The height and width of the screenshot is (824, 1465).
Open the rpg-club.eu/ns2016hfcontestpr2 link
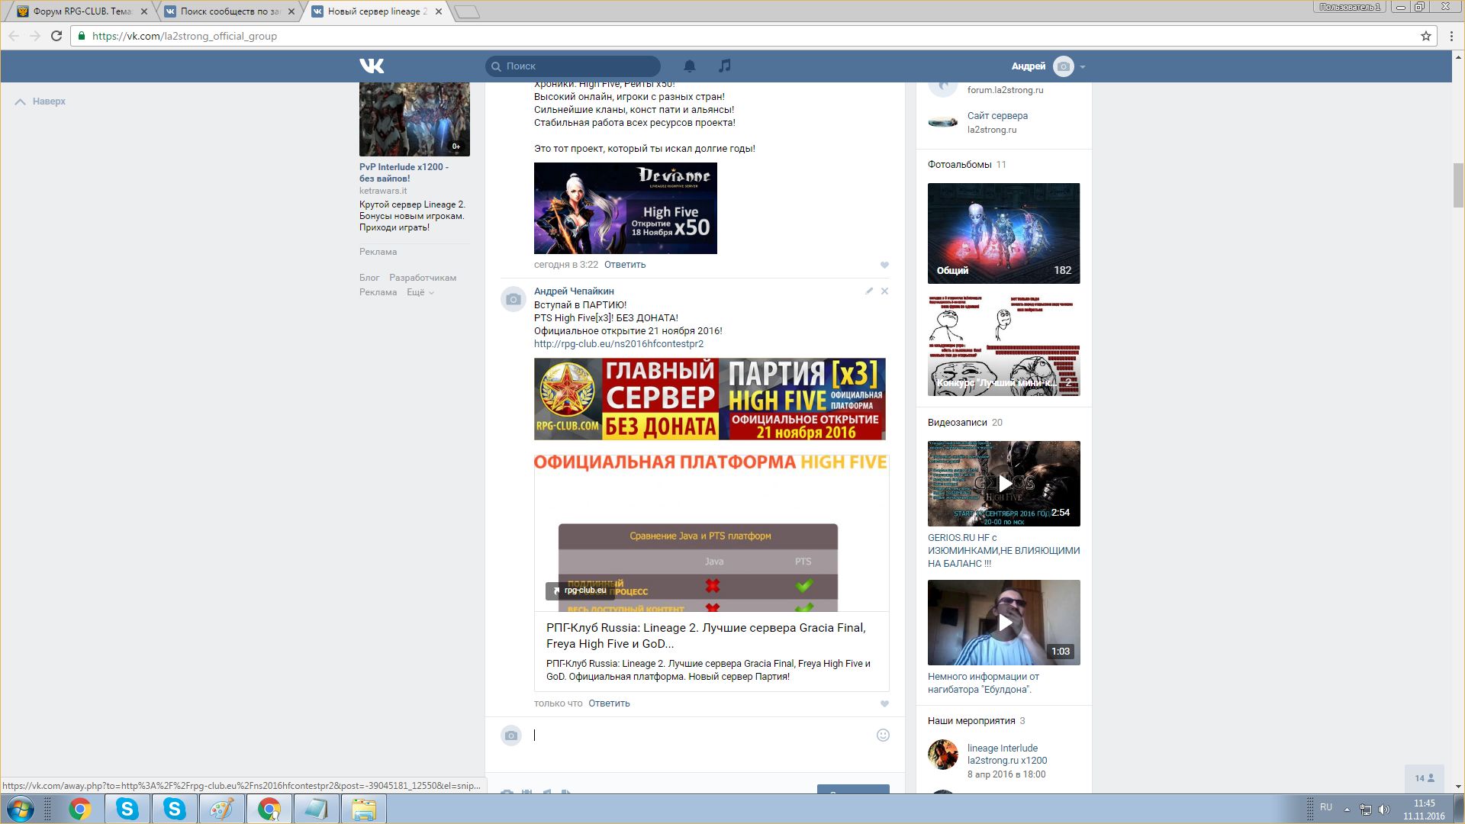click(x=618, y=344)
